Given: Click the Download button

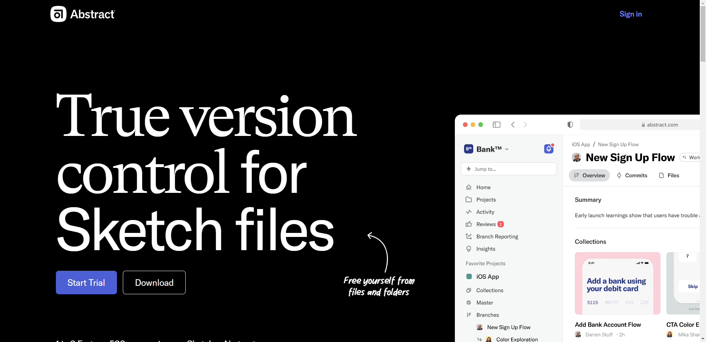Looking at the screenshot, I should pos(154,282).
